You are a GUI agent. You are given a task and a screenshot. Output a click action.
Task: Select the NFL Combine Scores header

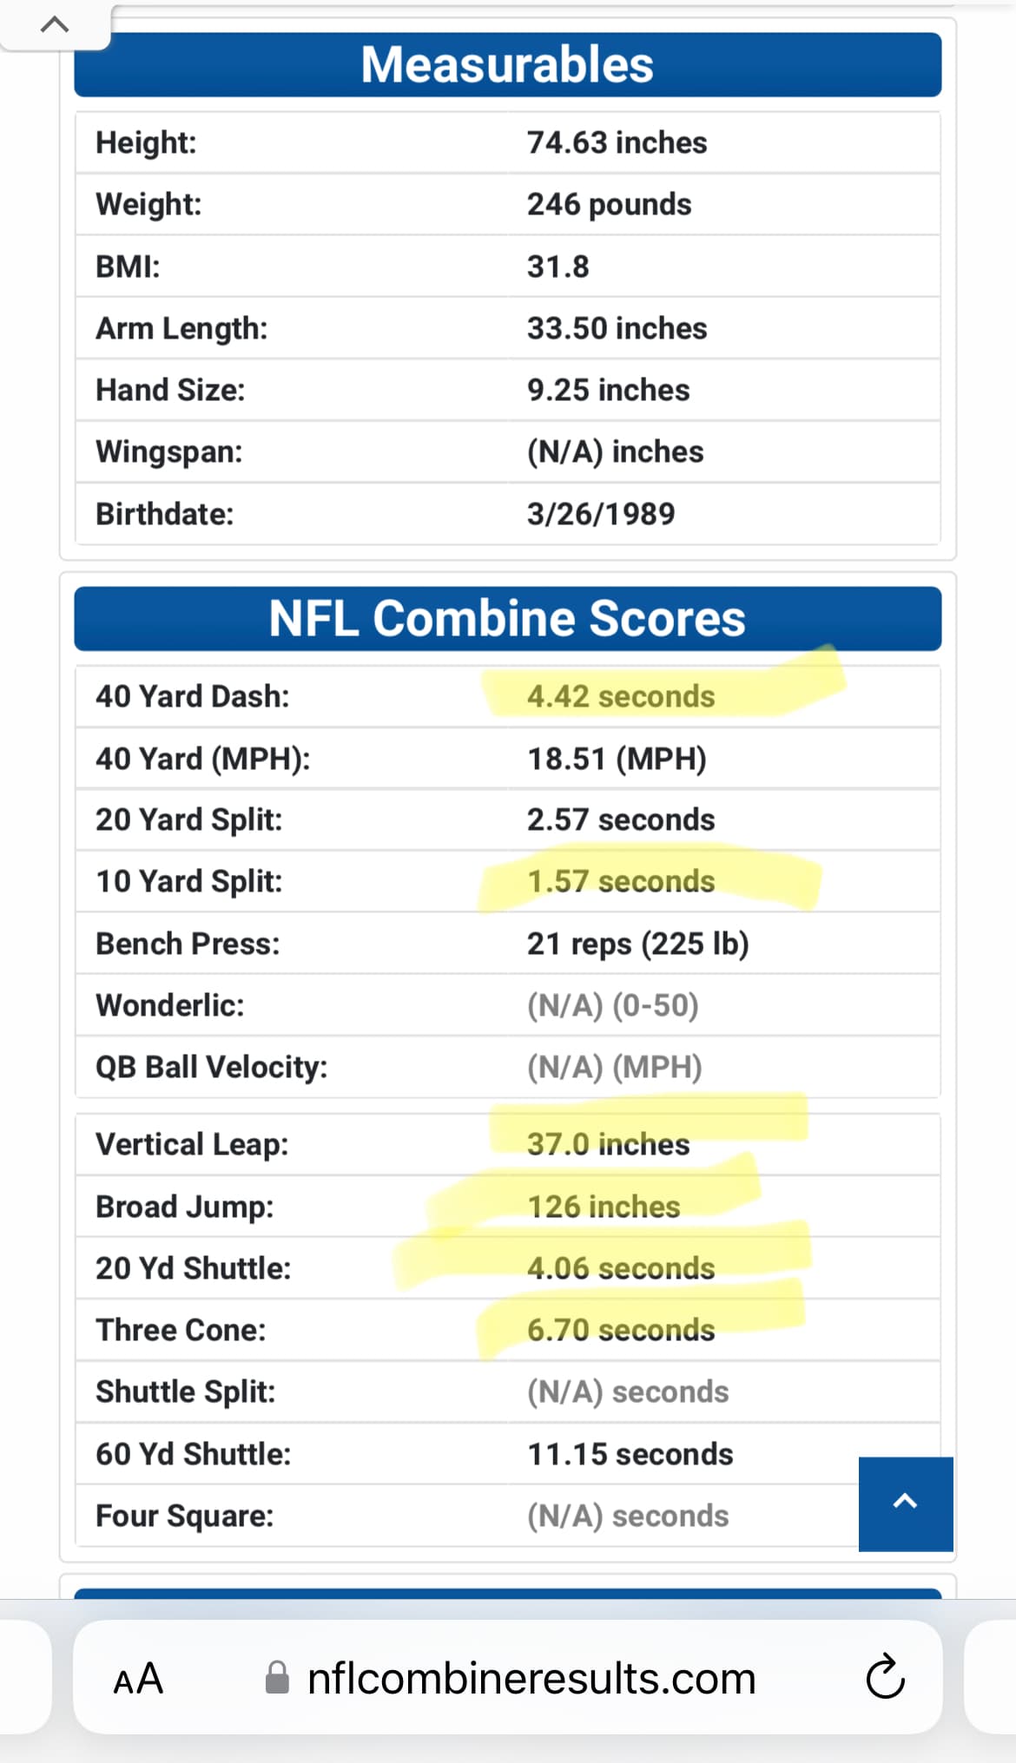tap(507, 619)
